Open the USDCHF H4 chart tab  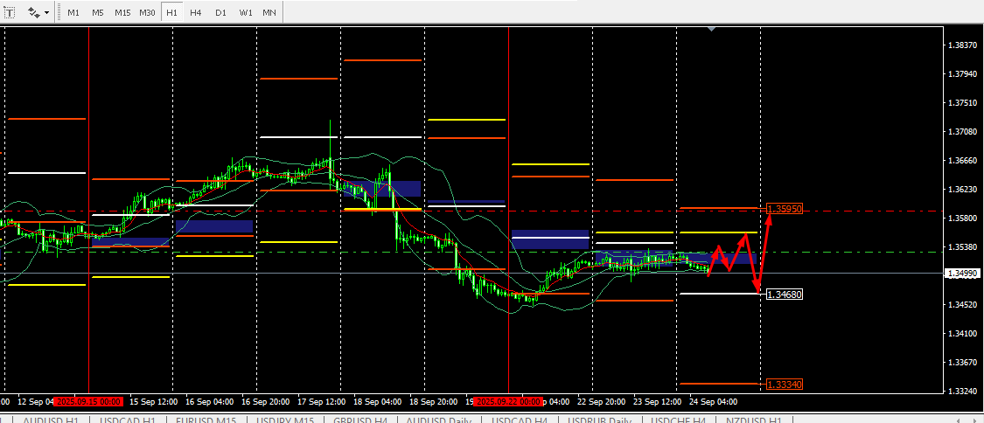pos(679,420)
